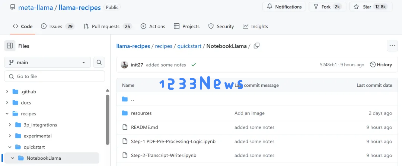Viewport: 402px width, 166px height.
Task: Click the Step-2 notebook file icon
Action: tap(125, 155)
